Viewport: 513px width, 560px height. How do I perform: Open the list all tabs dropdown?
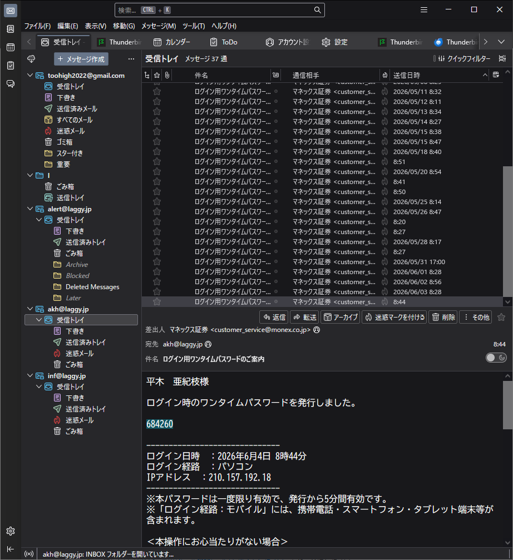pos(501,42)
